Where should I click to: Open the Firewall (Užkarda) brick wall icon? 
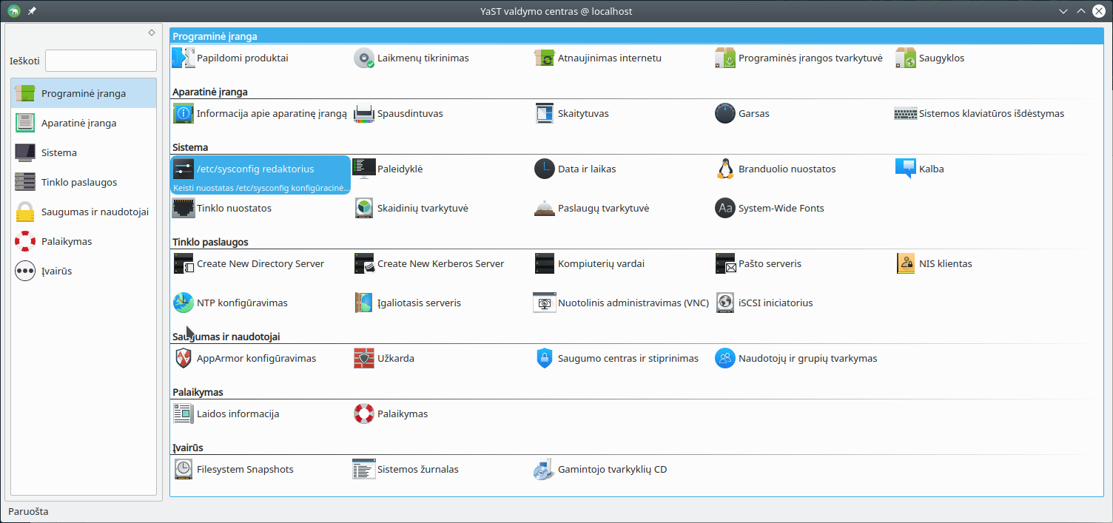coord(364,359)
